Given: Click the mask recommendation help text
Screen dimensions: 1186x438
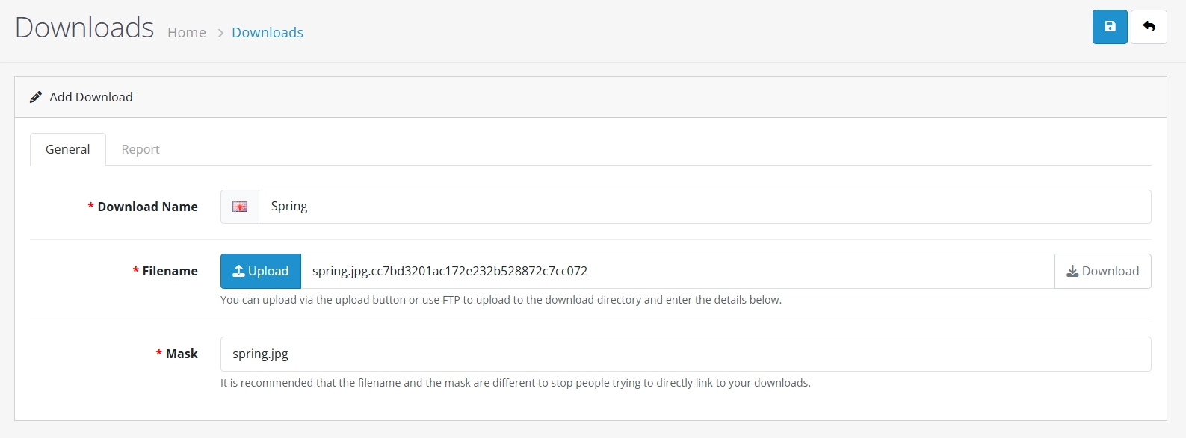Looking at the screenshot, I should [x=515, y=383].
